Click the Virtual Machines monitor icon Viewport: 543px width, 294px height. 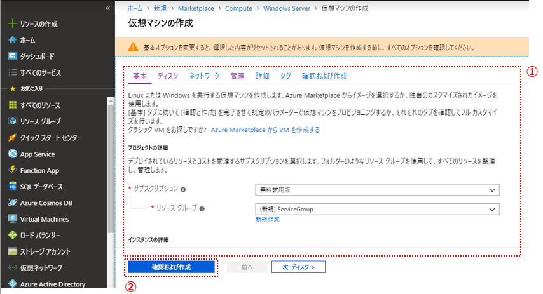(x=13, y=218)
